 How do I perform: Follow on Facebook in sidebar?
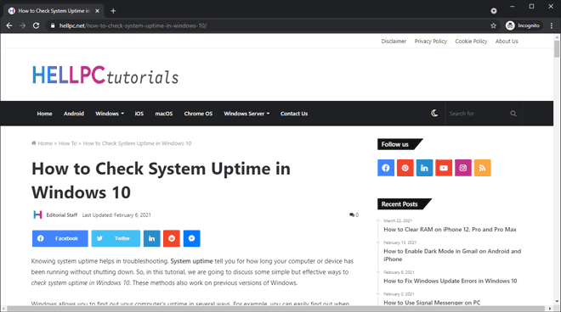[x=386, y=168]
